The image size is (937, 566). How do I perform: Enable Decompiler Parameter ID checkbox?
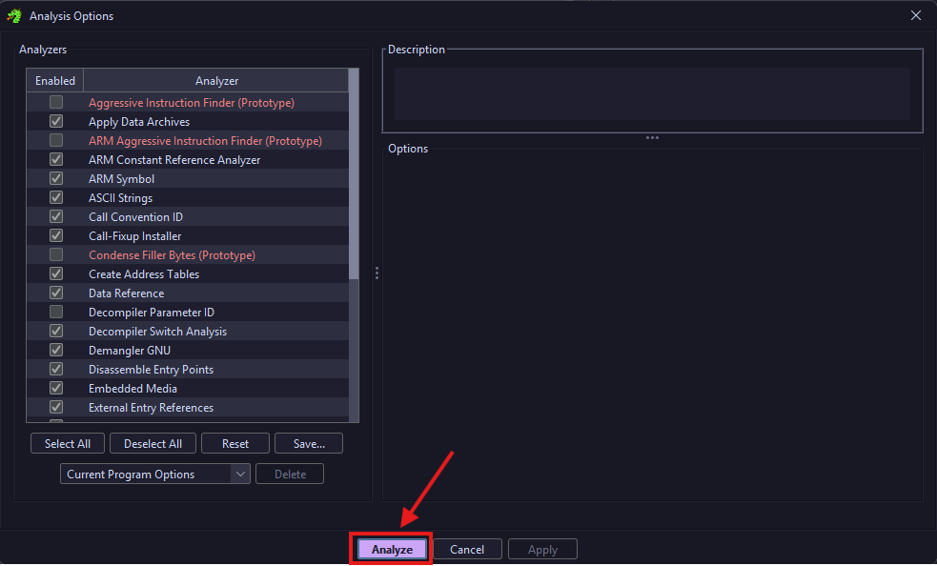pyautogui.click(x=56, y=312)
